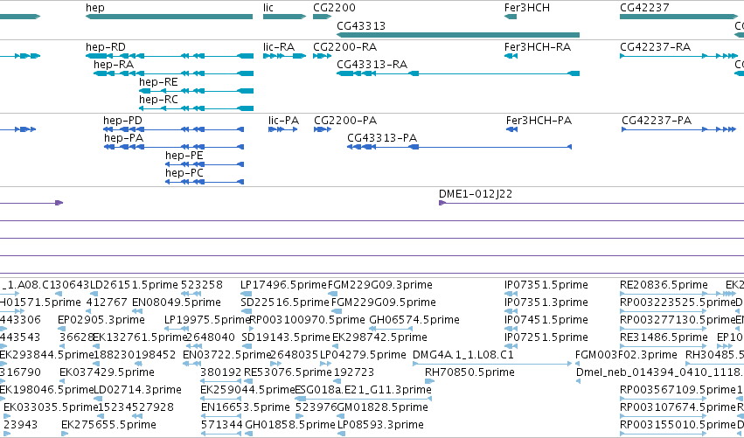Screen dimensions: 744x438
Task: Open gene CG42237 label
Action: (644, 8)
